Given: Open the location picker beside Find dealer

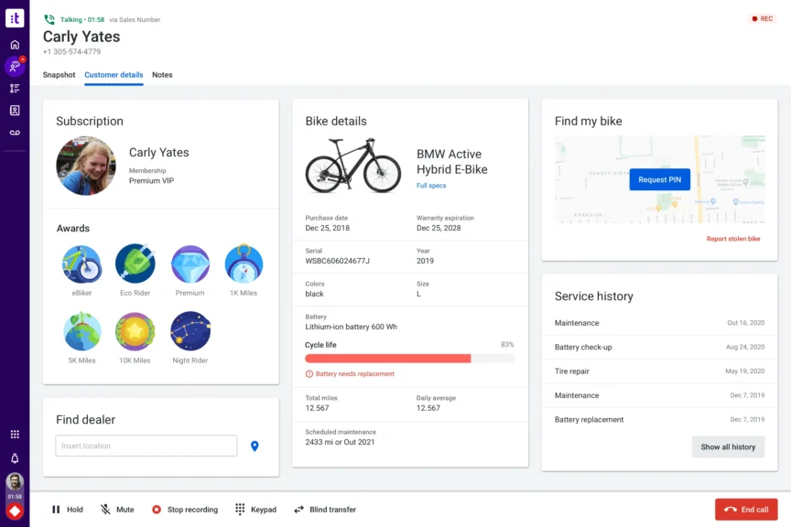Looking at the screenshot, I should 255,446.
